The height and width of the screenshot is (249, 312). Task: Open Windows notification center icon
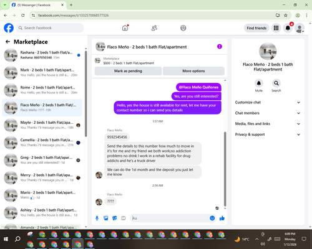coord(304,239)
